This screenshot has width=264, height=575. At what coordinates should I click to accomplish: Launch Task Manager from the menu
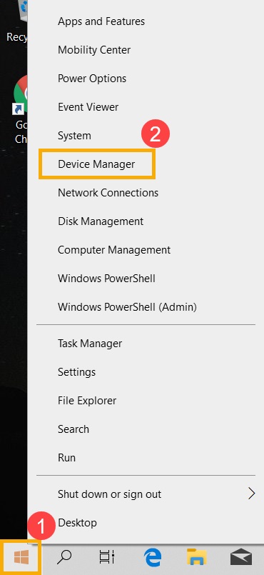[x=90, y=344]
